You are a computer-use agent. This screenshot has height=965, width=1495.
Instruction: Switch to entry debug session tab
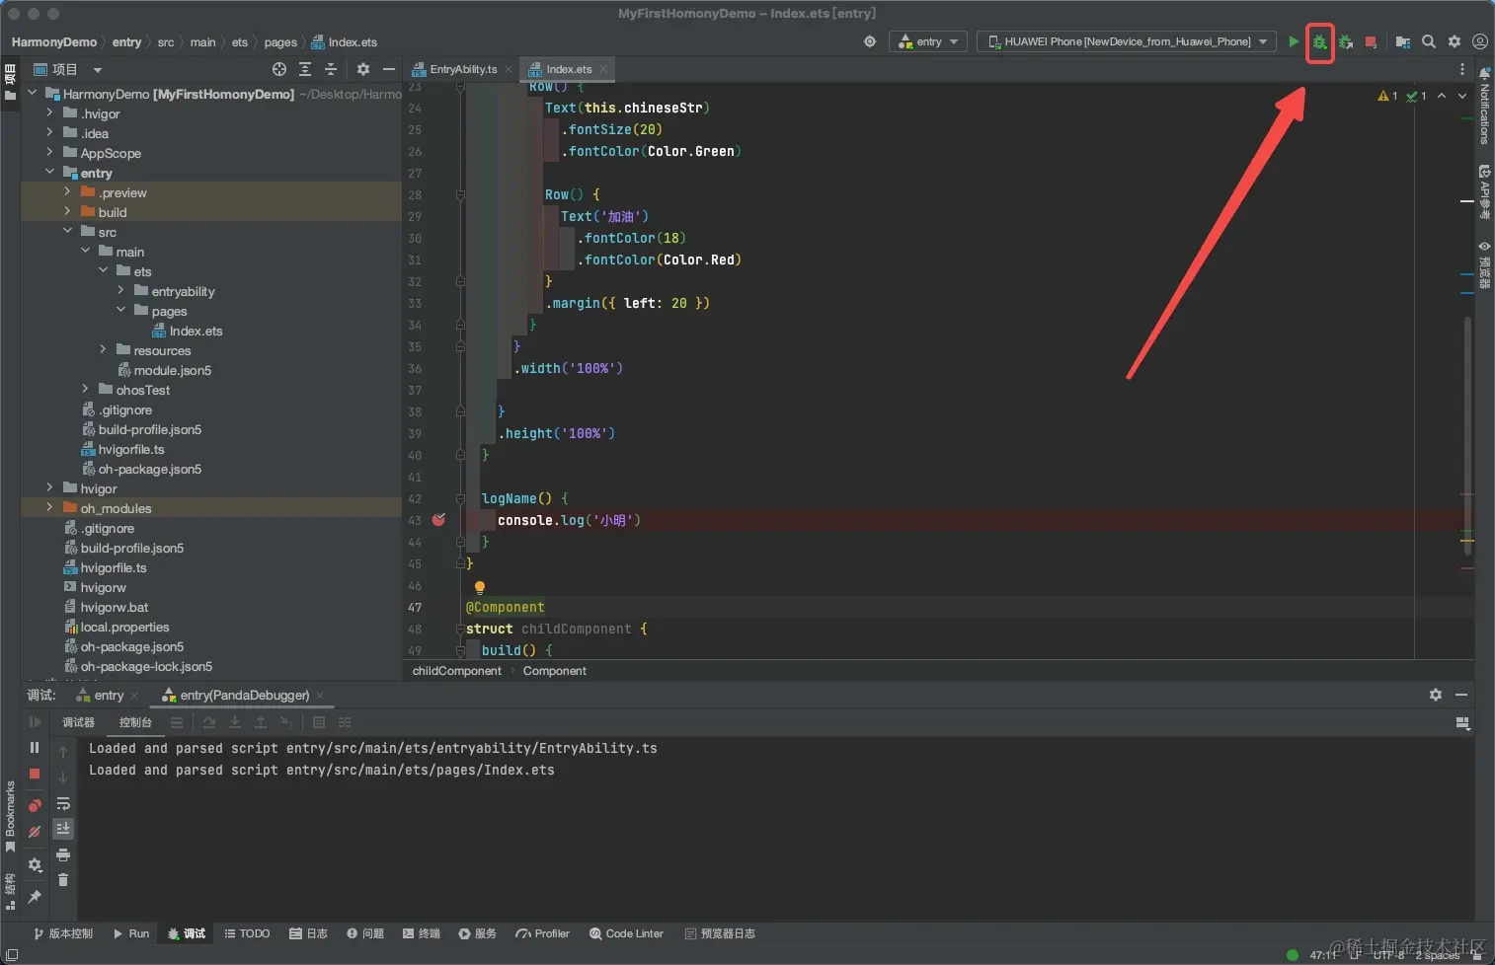[x=109, y=695]
